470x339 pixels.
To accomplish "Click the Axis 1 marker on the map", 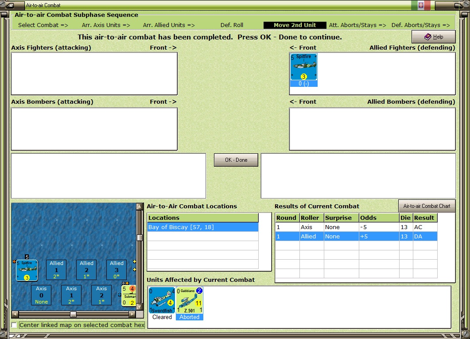I will (x=71, y=295).
